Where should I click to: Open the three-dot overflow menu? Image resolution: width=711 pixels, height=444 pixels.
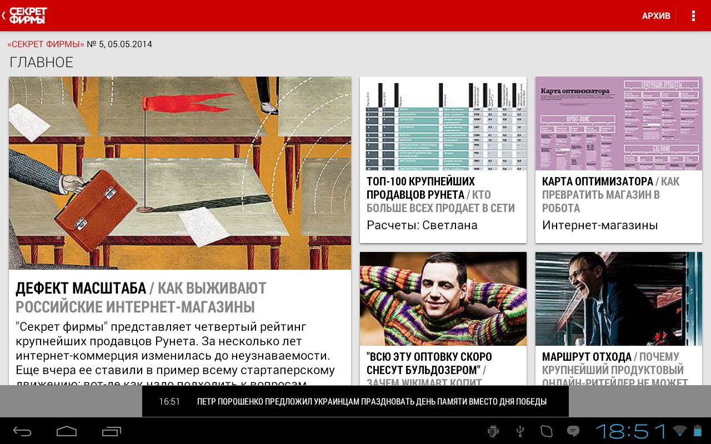click(693, 16)
